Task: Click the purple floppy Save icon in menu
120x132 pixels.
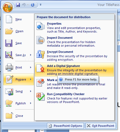Action: [9, 43]
